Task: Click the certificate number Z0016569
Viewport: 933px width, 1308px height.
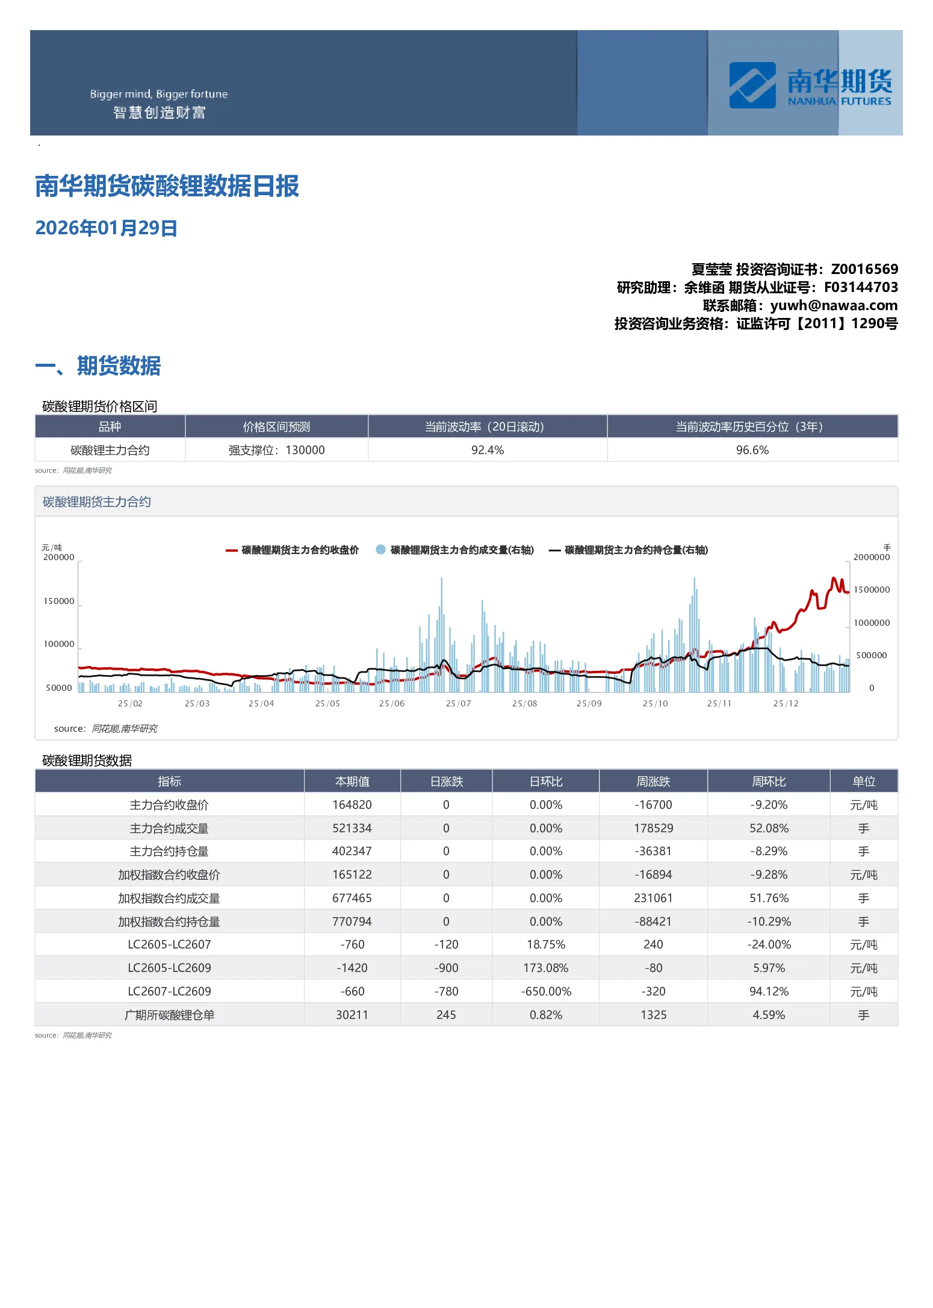Action: [864, 269]
